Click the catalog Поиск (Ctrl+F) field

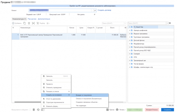click(x=147, y=23)
